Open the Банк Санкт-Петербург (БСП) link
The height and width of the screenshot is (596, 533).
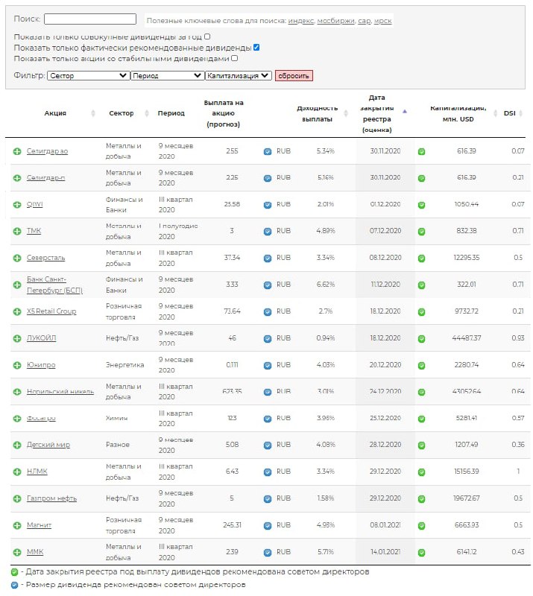click(x=54, y=285)
